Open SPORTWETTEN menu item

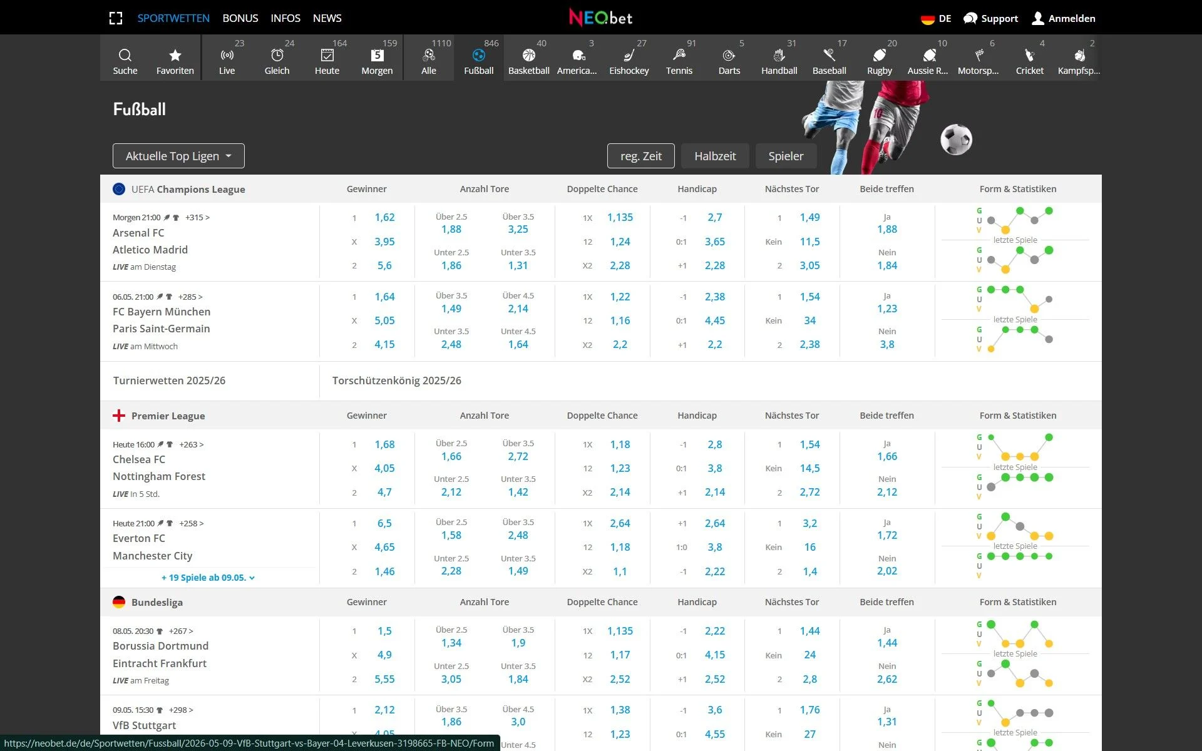[173, 18]
